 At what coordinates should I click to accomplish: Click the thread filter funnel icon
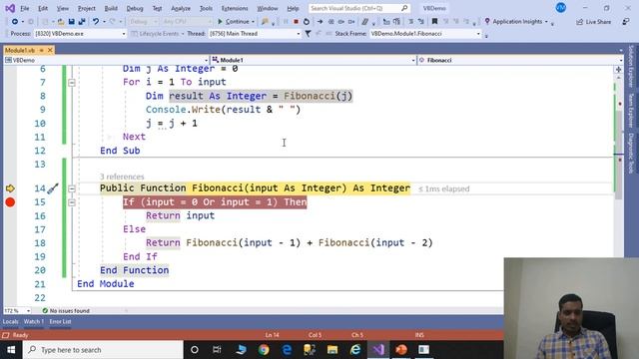(309, 34)
